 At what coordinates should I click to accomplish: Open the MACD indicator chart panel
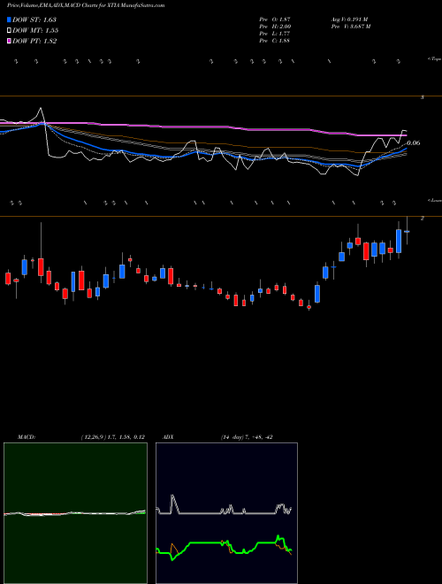pyautogui.click(x=75, y=513)
